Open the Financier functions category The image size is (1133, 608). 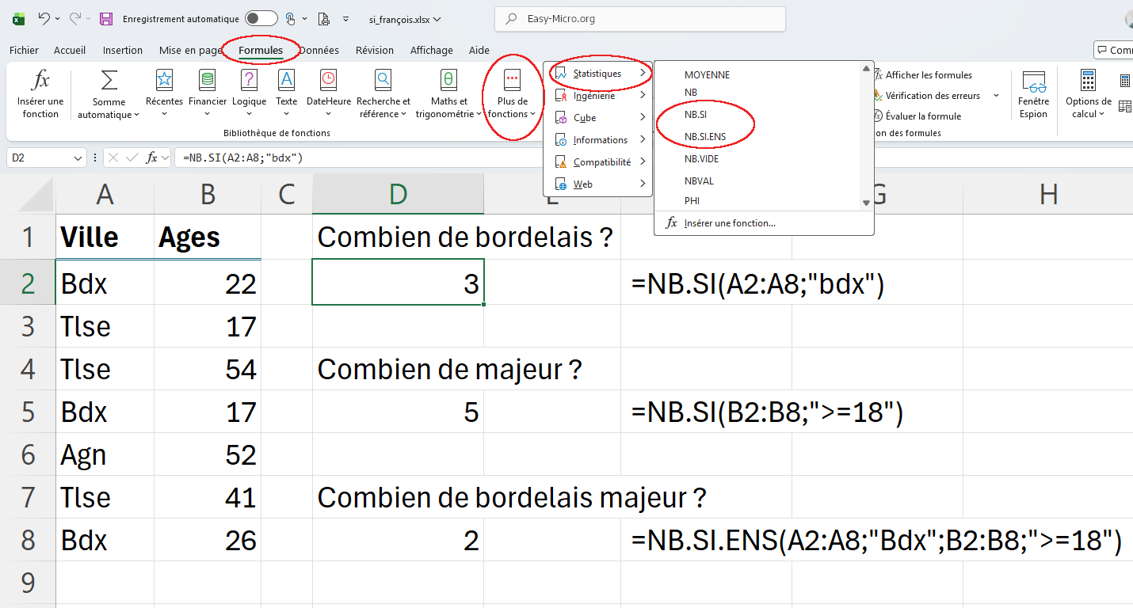coord(207,93)
